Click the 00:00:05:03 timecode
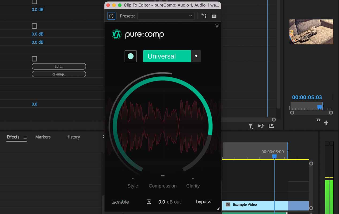Screen dimensions: 339x214 (307, 97)
